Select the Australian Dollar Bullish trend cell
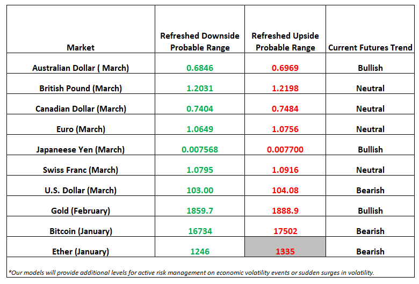 click(x=370, y=63)
